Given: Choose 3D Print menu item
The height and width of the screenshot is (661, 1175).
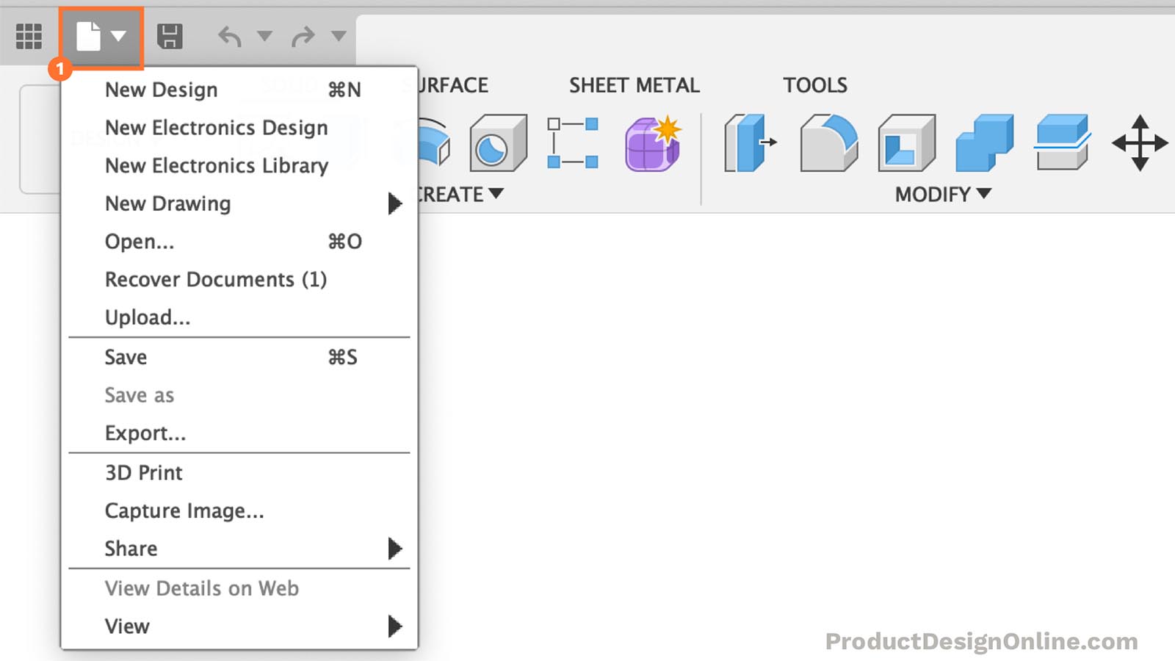Looking at the screenshot, I should pyautogui.click(x=239, y=473).
